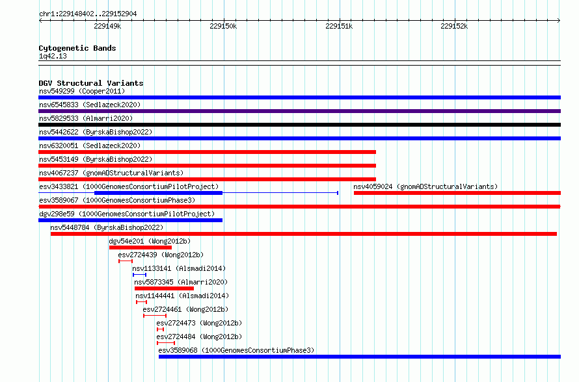Open nsv6320051 (Sedlazeck2020) variant label
Image resolution: width=579 pixels, height=382 pixels.
point(90,146)
